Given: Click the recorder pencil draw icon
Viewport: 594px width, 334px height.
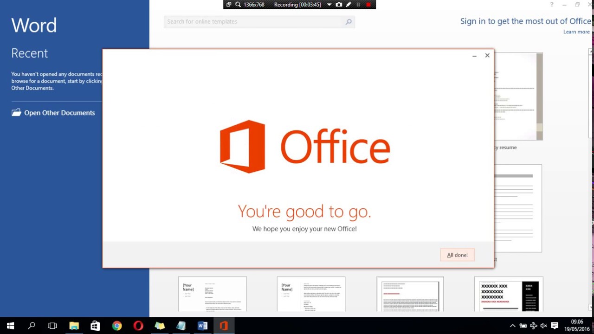Looking at the screenshot, I should (349, 5).
